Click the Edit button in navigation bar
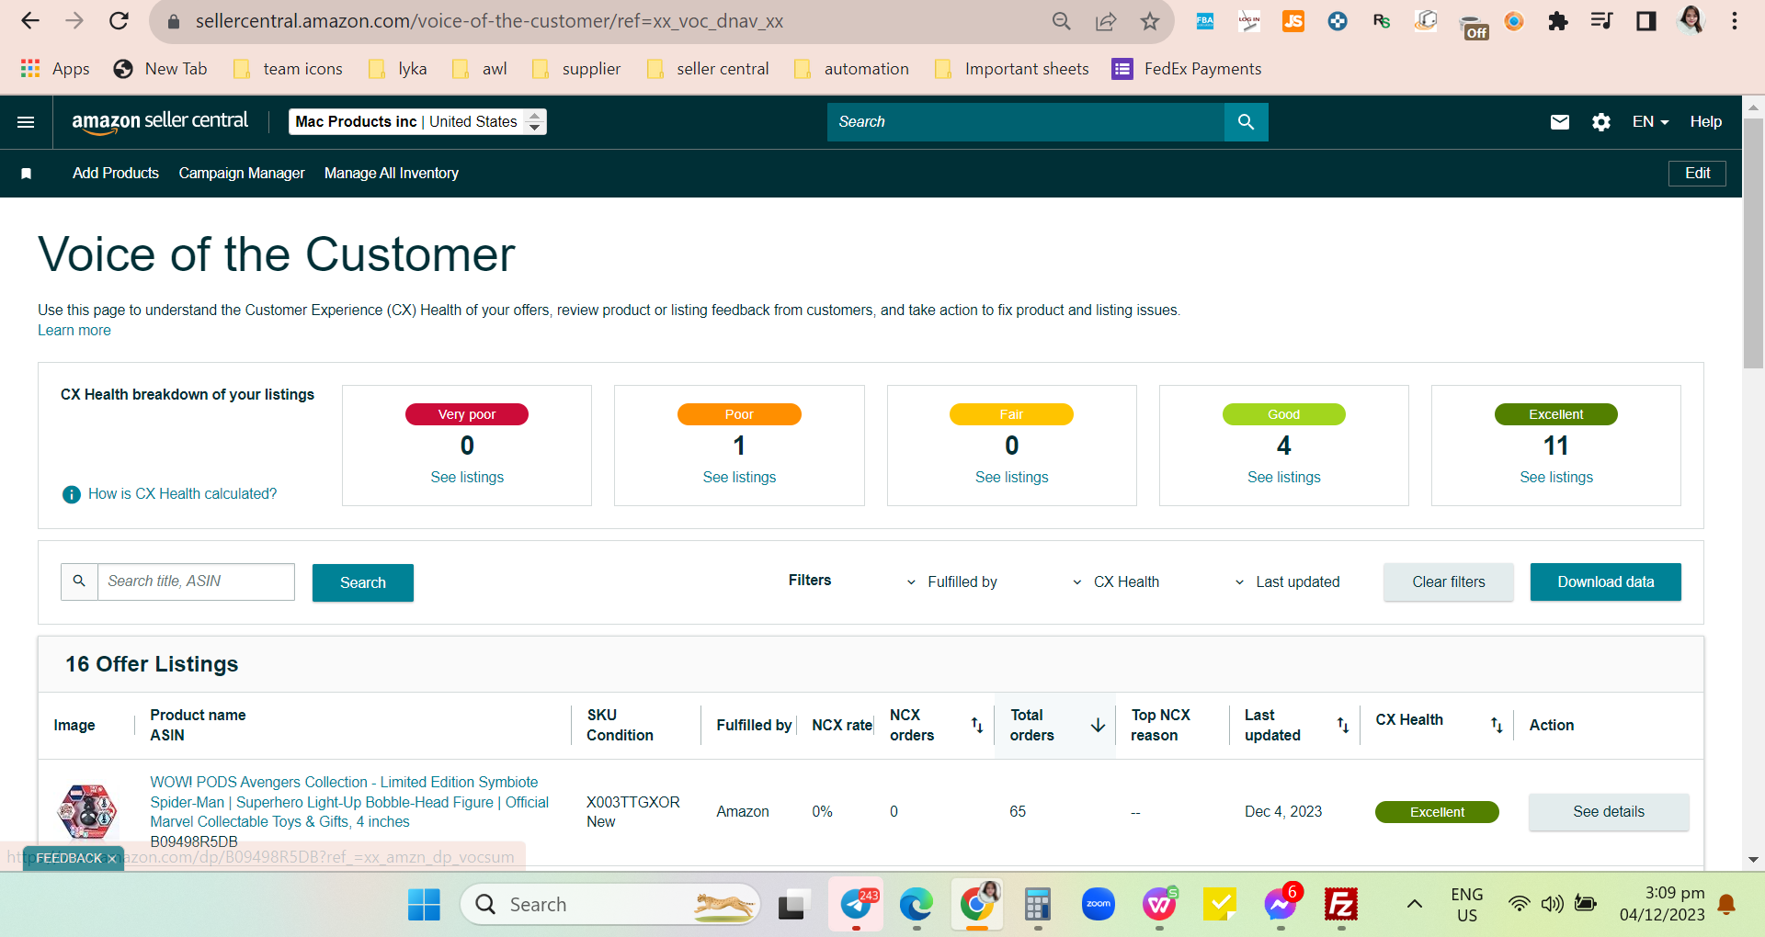The width and height of the screenshot is (1765, 937). click(x=1697, y=174)
